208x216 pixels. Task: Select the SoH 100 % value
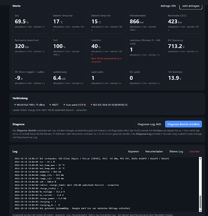tap(59, 46)
